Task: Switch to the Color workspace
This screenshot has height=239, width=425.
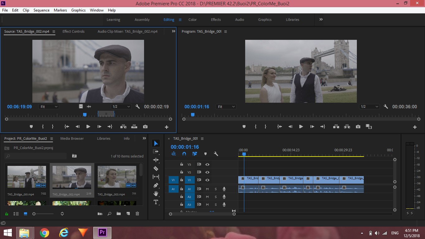Action: point(193,20)
